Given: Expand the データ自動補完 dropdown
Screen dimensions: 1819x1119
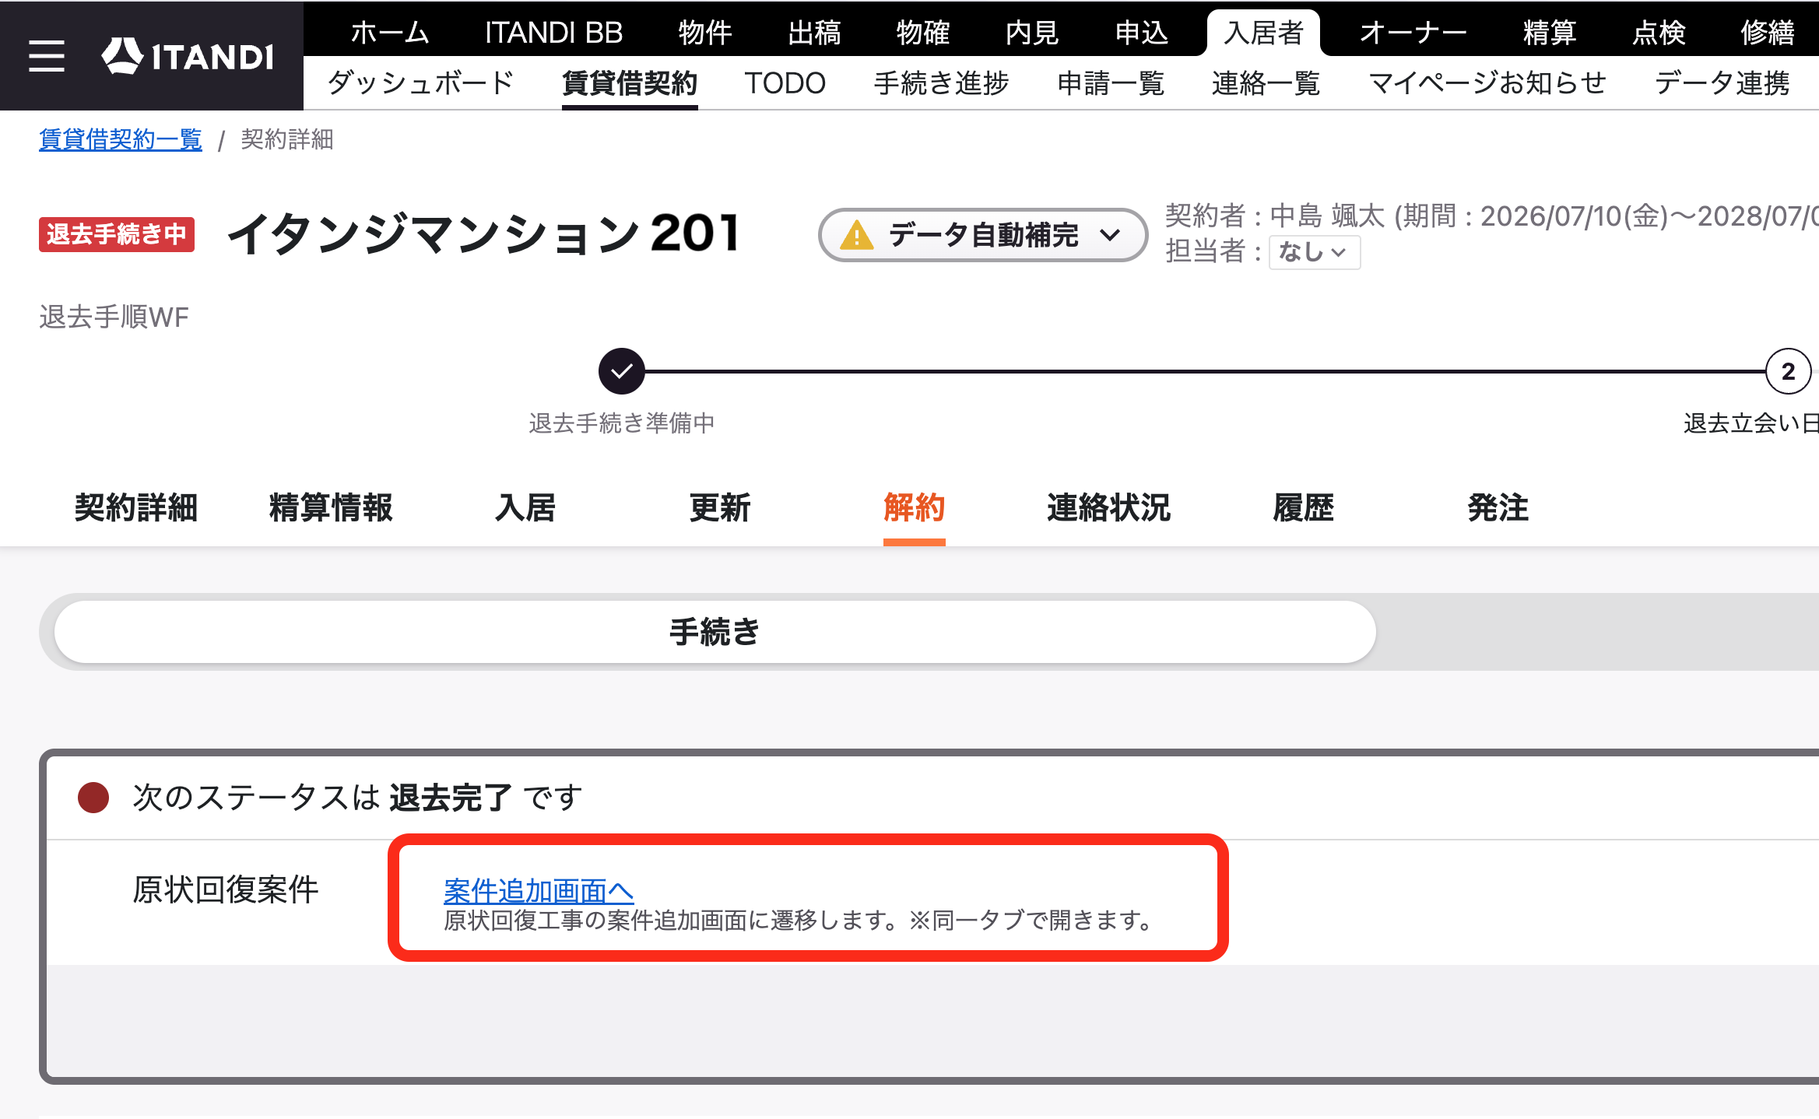Looking at the screenshot, I should pos(983,235).
